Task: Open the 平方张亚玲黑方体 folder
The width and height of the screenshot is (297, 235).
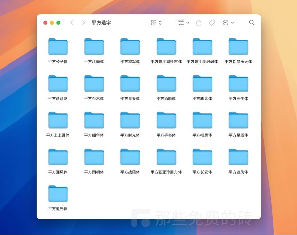Action: [x=166, y=157]
